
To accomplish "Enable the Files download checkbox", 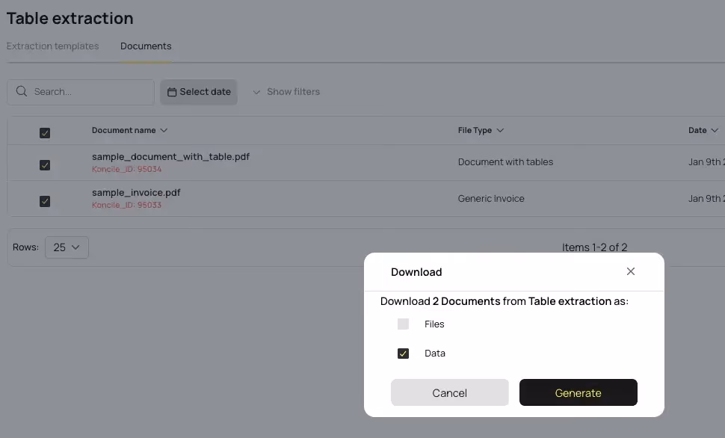I will pos(403,324).
